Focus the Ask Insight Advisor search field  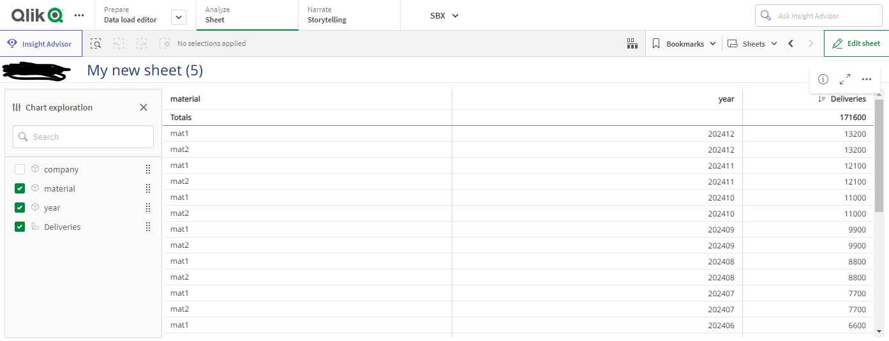[818, 15]
